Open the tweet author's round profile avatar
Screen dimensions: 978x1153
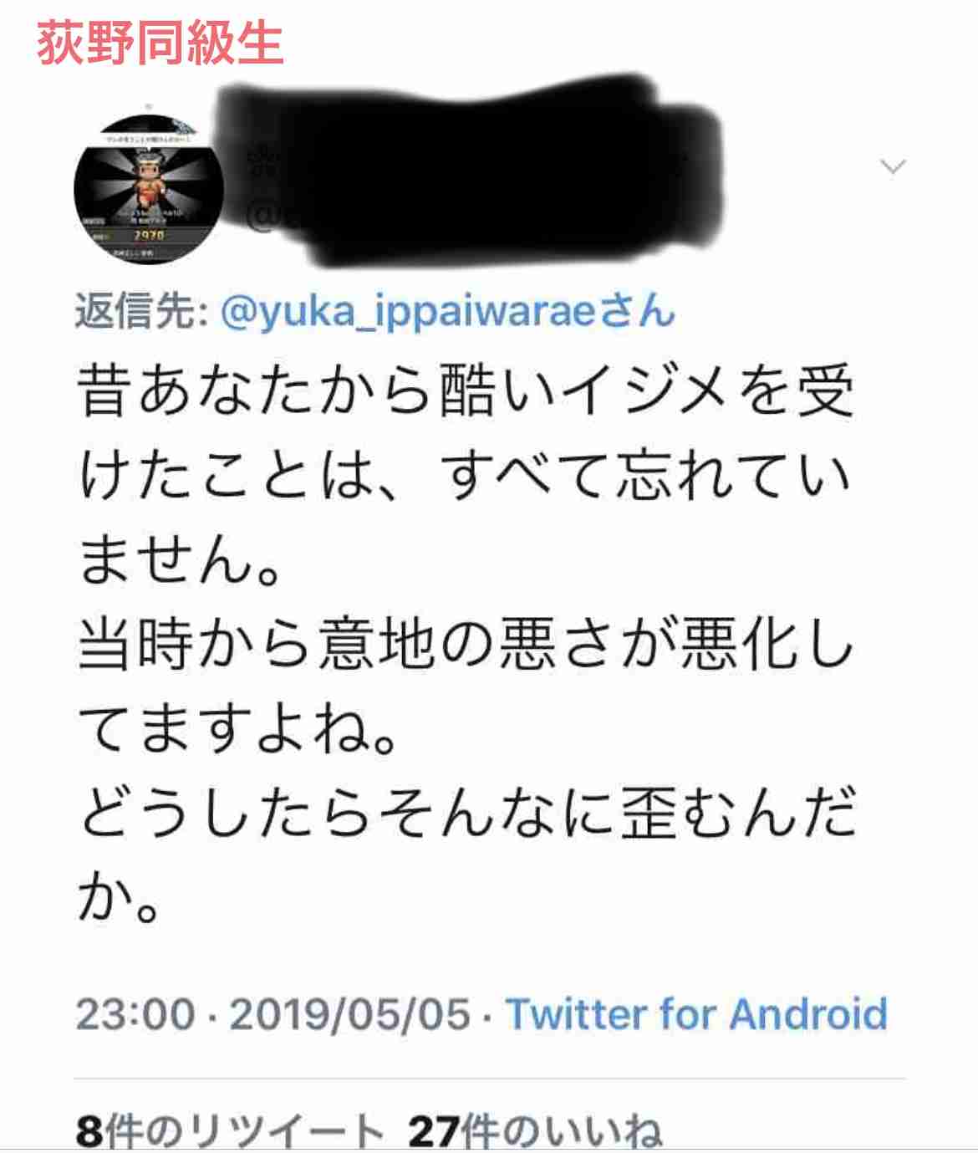click(x=149, y=188)
